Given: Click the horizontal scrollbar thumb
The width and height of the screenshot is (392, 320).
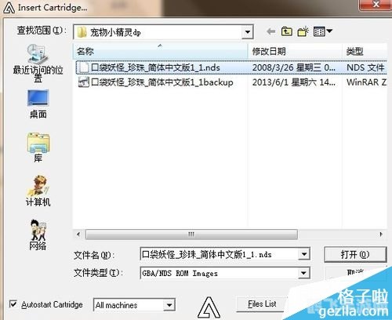Looking at the screenshot, I should (x=191, y=235).
